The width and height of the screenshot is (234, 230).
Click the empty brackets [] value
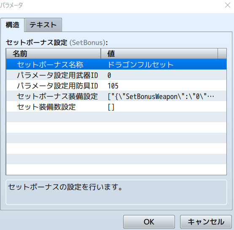[111, 107]
